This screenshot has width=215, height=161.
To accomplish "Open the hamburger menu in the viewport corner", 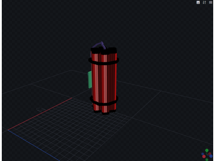I will [211, 2].
